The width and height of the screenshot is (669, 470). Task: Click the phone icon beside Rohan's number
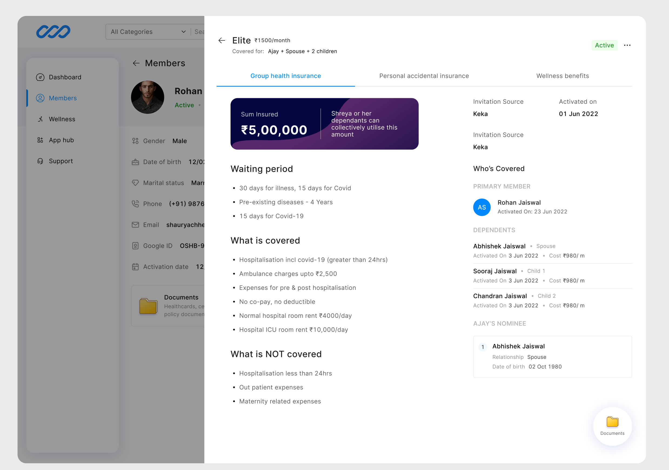click(x=135, y=204)
